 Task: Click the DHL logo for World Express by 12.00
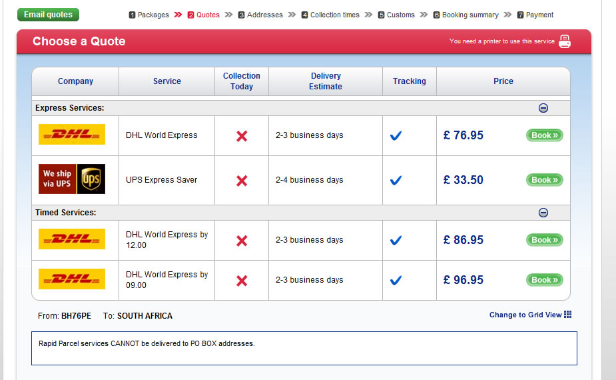pyautogui.click(x=72, y=239)
